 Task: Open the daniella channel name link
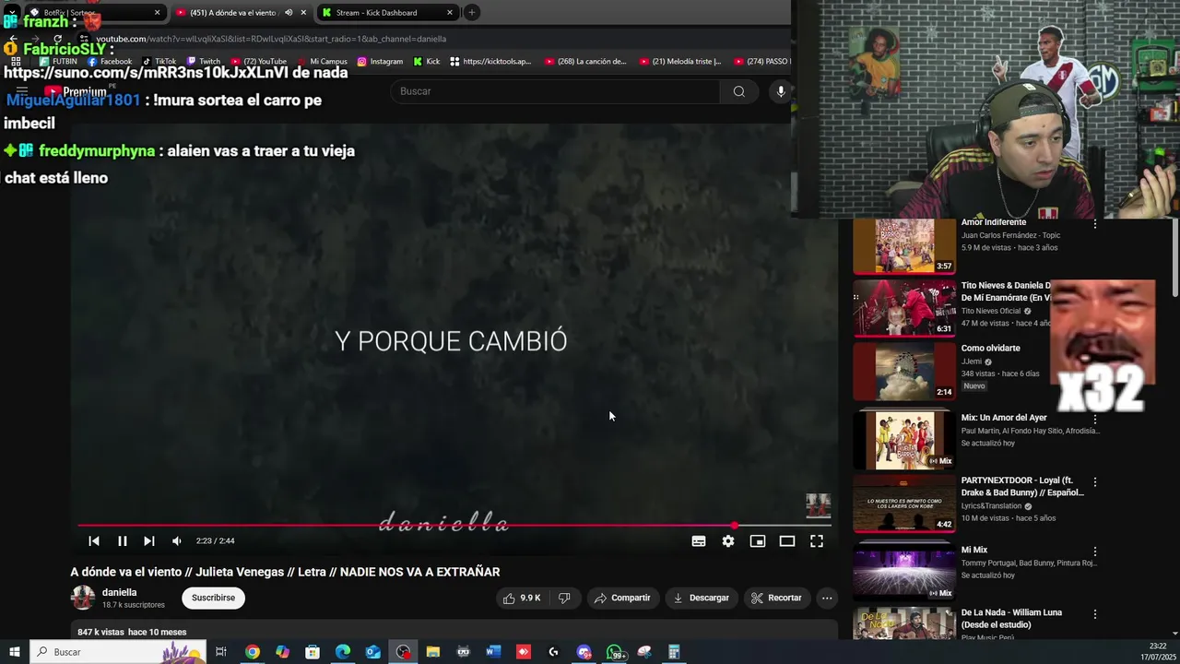[x=120, y=592]
